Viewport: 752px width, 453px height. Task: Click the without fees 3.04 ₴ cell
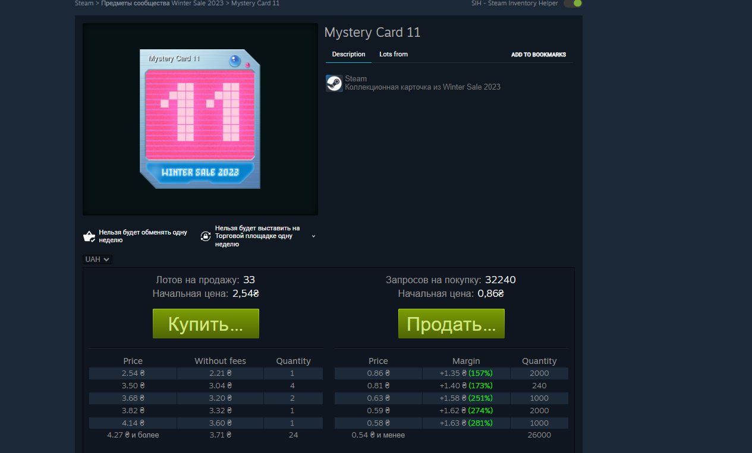[221, 386]
